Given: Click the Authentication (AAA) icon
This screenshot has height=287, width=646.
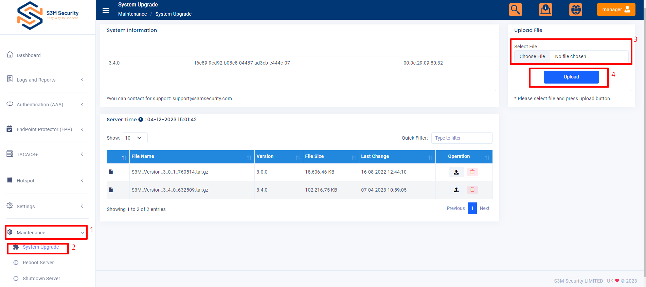Looking at the screenshot, I should pos(10,104).
